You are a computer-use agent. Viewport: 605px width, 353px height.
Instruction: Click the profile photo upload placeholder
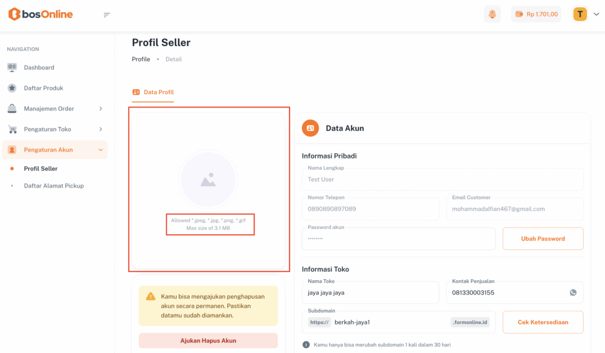click(208, 180)
